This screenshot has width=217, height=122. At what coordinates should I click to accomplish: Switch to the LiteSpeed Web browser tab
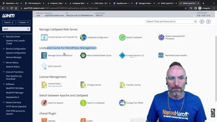(79, 3)
